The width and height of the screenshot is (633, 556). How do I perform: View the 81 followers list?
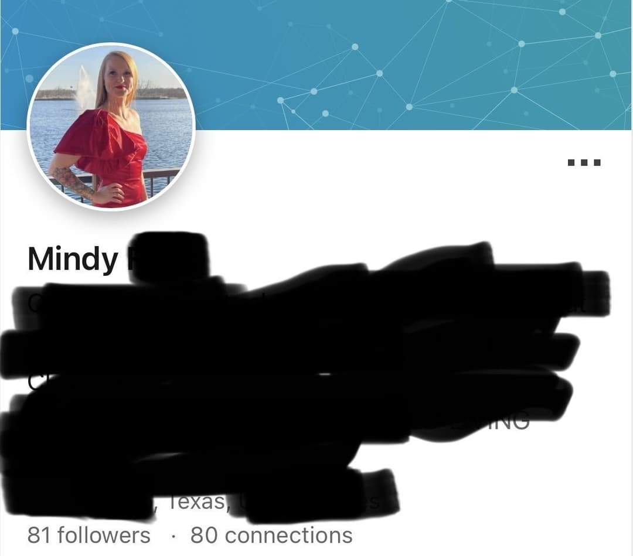coord(89,535)
